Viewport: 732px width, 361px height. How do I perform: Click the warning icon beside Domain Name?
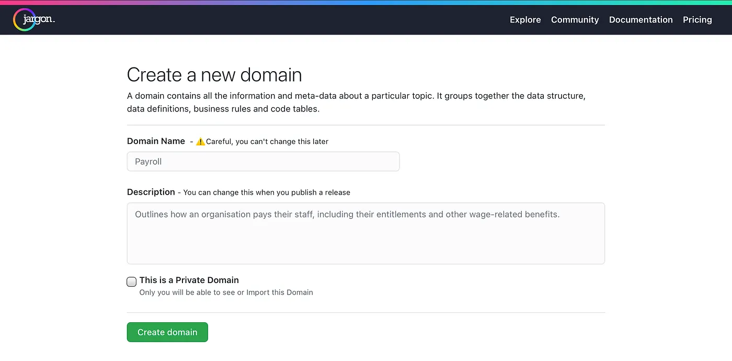[200, 141]
